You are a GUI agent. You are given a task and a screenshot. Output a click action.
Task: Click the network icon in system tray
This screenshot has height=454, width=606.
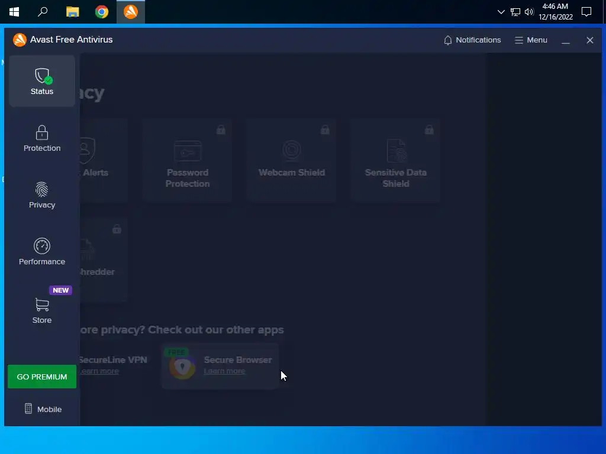[515, 12]
